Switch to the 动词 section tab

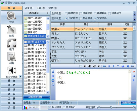pyautogui.click(x=12, y=94)
